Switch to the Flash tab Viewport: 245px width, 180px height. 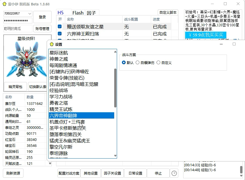click(78, 13)
